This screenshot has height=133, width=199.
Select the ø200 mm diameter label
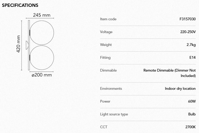[42, 75]
